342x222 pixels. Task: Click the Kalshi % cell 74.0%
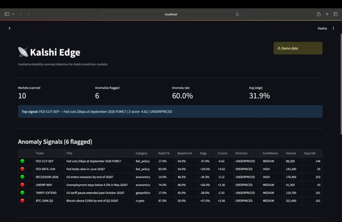(x=166, y=185)
